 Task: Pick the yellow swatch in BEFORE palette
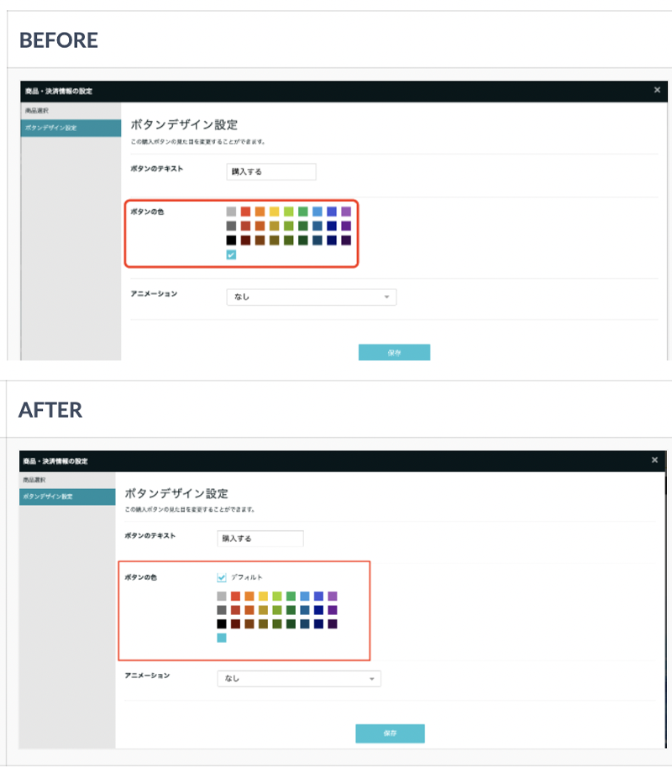coord(274,212)
